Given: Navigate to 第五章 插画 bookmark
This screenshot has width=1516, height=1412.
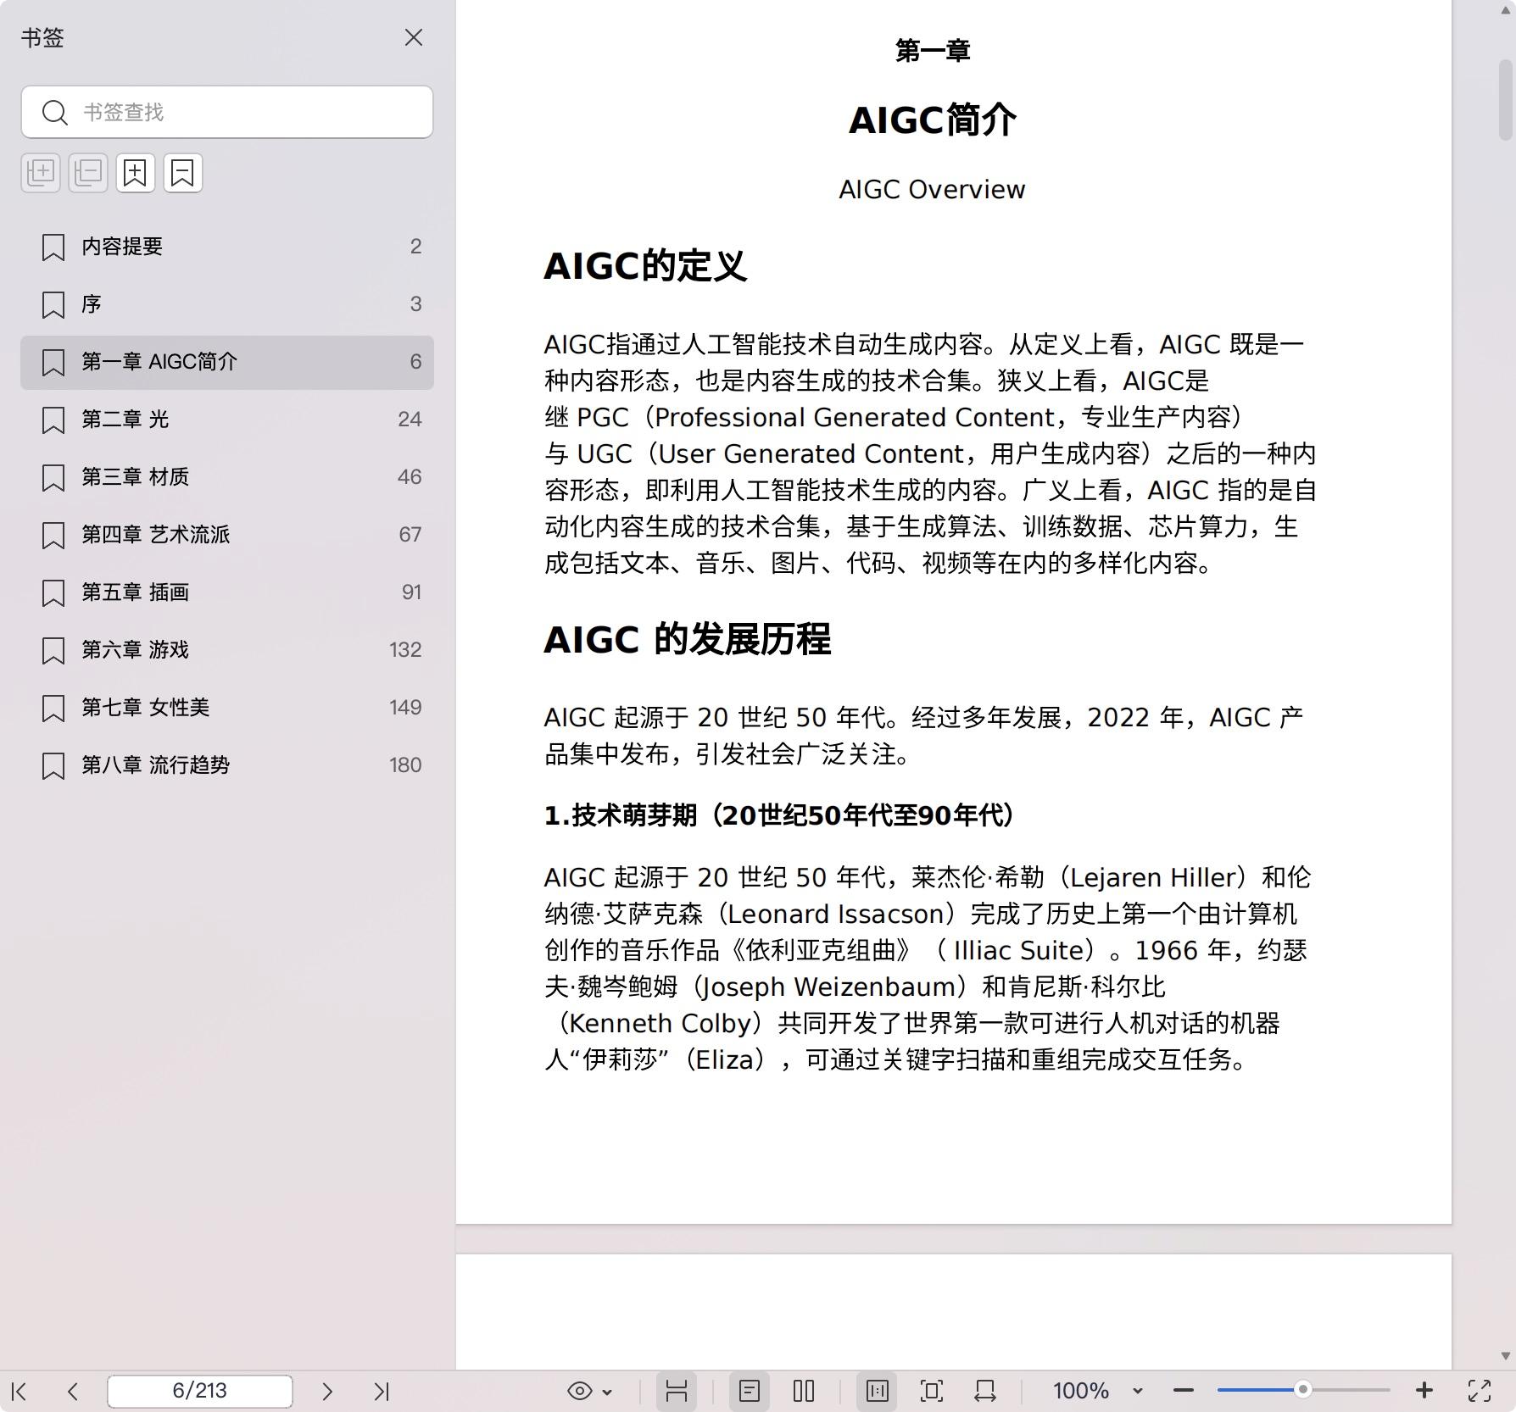Looking at the screenshot, I should point(227,592).
